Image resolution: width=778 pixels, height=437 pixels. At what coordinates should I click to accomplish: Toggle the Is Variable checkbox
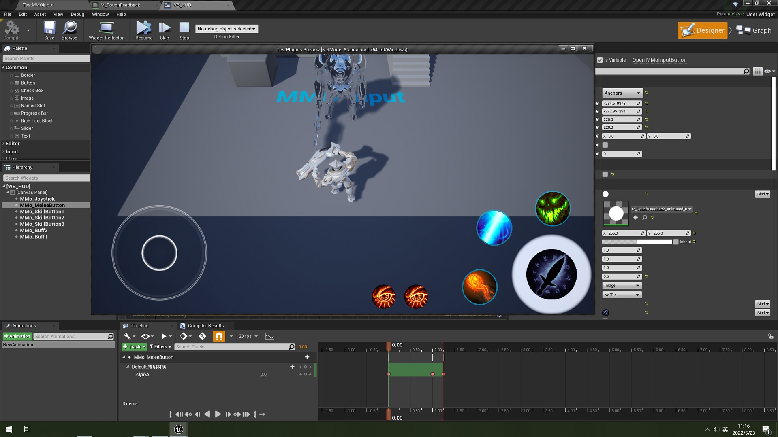[600, 60]
